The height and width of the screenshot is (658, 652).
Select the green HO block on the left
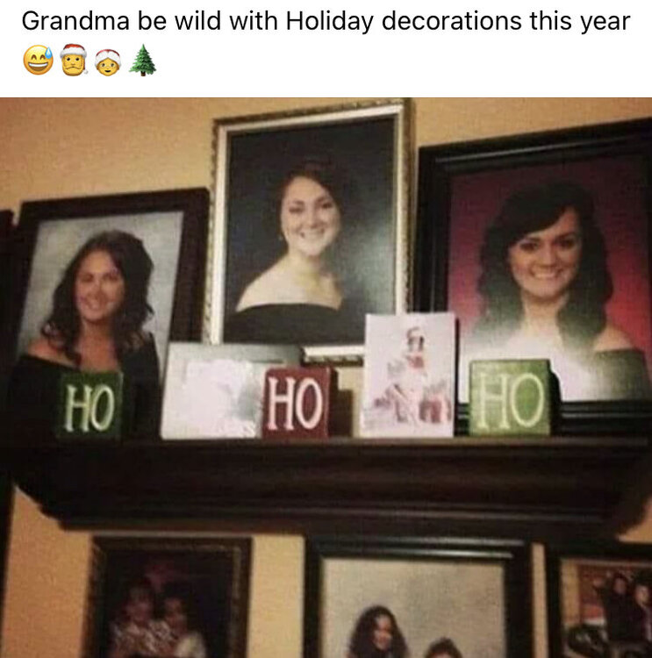point(90,405)
